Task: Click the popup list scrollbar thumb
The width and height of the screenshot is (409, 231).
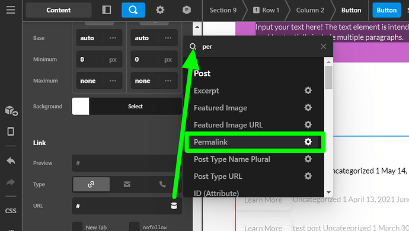Action: coord(328,77)
